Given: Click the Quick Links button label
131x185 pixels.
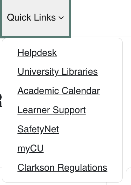Looking at the screenshot, I should pyautogui.click(x=31, y=17).
